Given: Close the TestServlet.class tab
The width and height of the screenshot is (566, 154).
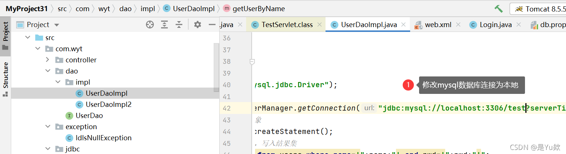Looking at the screenshot, I should [x=320, y=25].
